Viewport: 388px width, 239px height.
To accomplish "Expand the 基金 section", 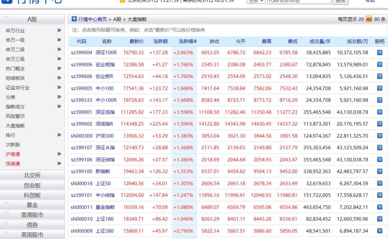I will 6,204.
